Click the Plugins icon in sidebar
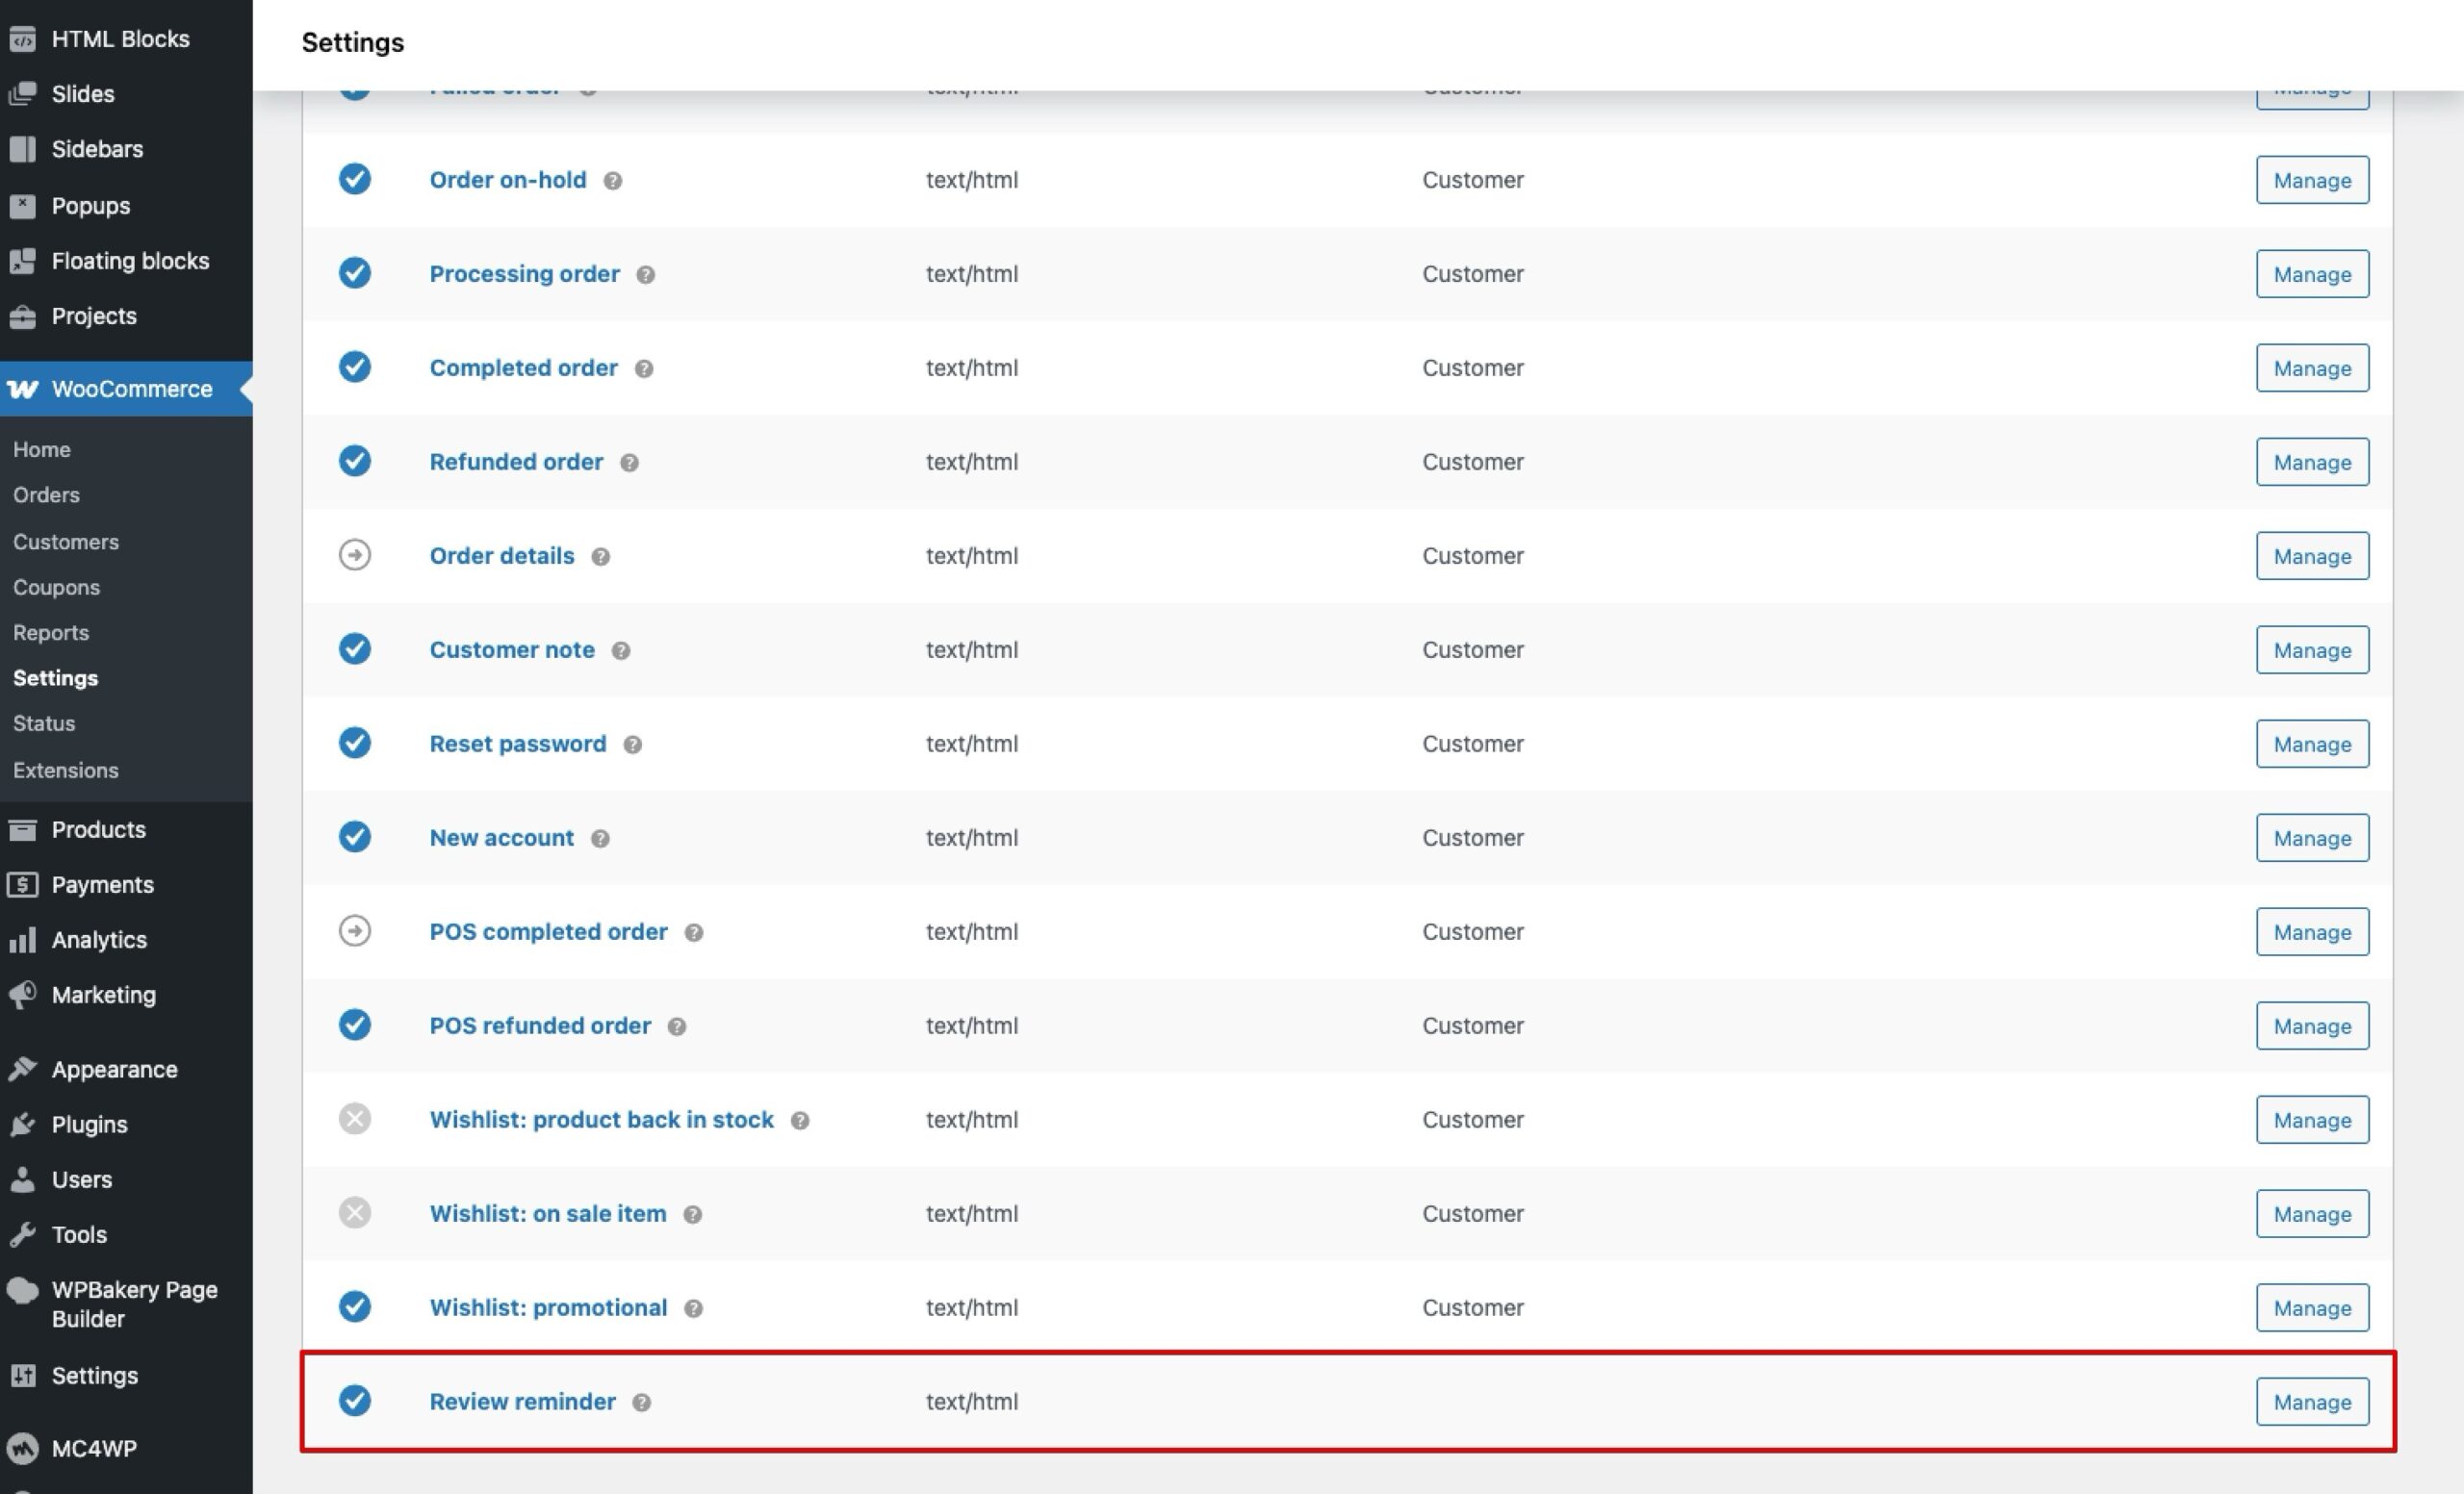 pyautogui.click(x=22, y=1125)
